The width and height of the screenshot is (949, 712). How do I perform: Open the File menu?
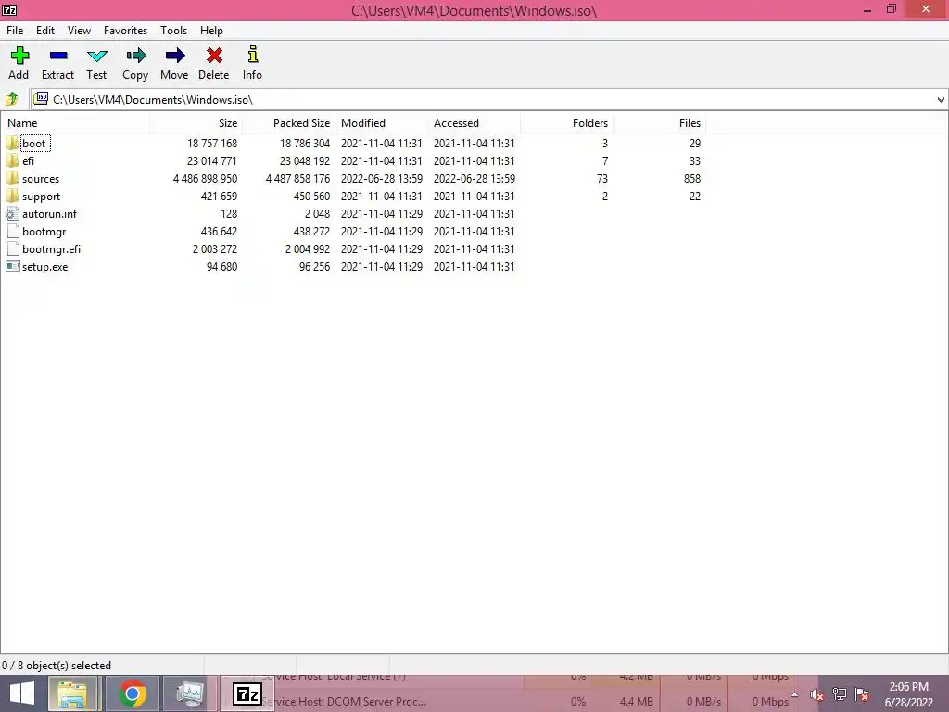(x=15, y=31)
